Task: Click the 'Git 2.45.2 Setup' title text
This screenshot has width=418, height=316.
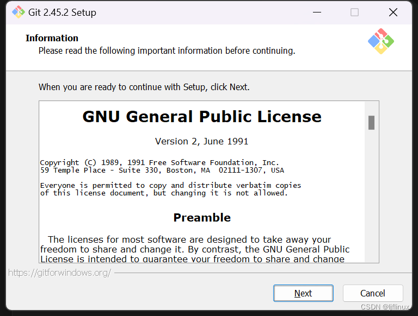Action: [62, 12]
